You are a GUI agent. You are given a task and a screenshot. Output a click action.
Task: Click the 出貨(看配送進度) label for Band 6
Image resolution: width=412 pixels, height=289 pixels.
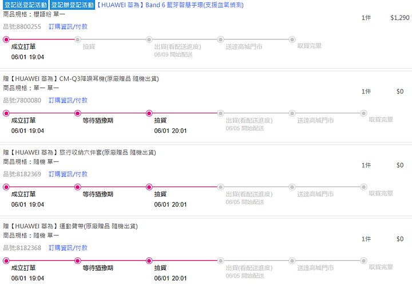pyautogui.click(x=177, y=47)
